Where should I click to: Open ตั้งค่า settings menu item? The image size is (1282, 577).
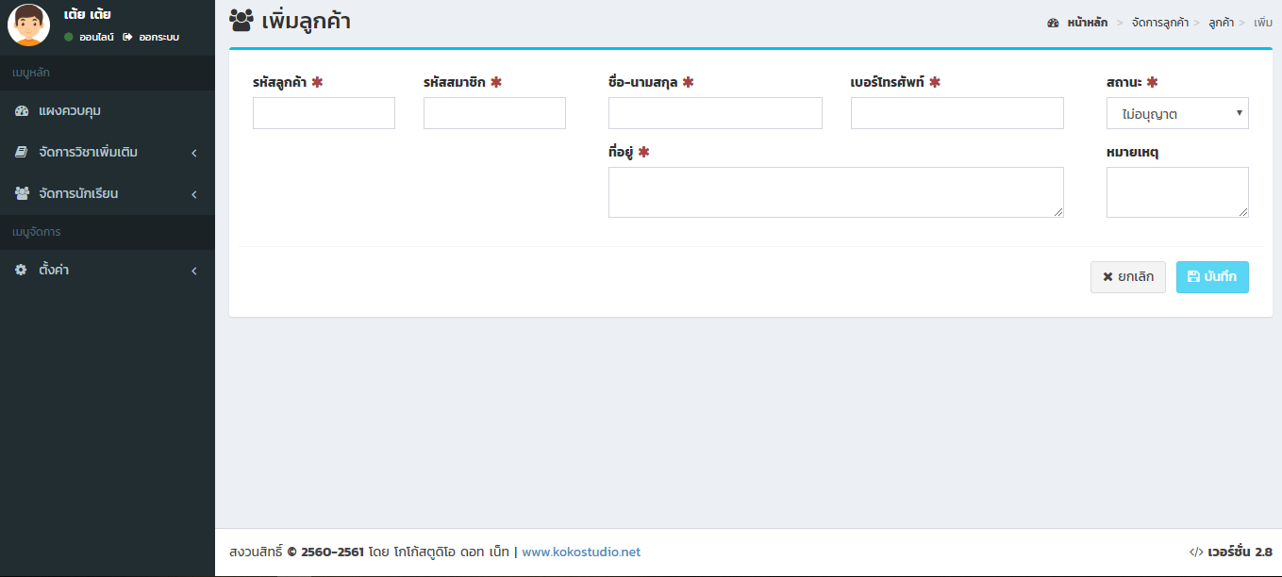[108, 270]
